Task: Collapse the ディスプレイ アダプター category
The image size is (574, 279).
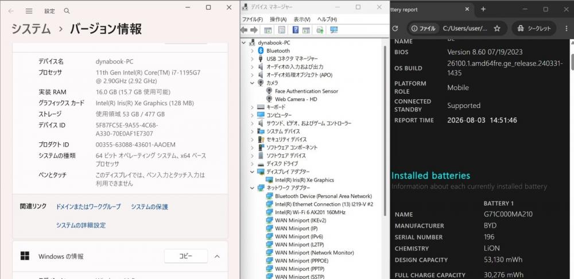Action: pos(252,172)
